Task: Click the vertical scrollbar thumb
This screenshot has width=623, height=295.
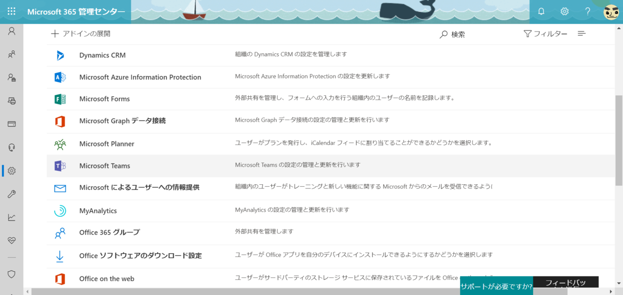Action: 619,140
